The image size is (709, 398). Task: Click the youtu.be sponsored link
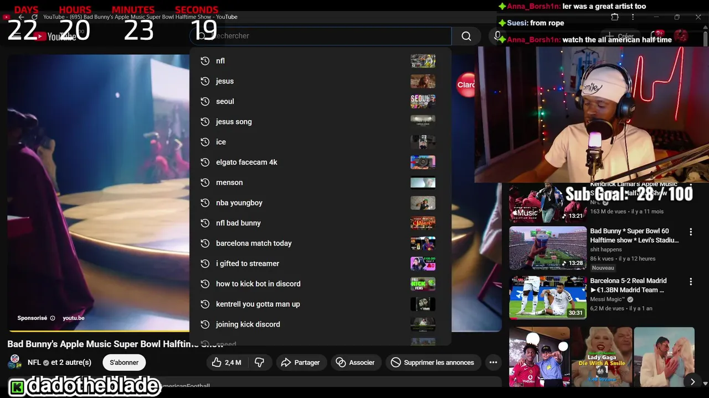[x=74, y=318]
